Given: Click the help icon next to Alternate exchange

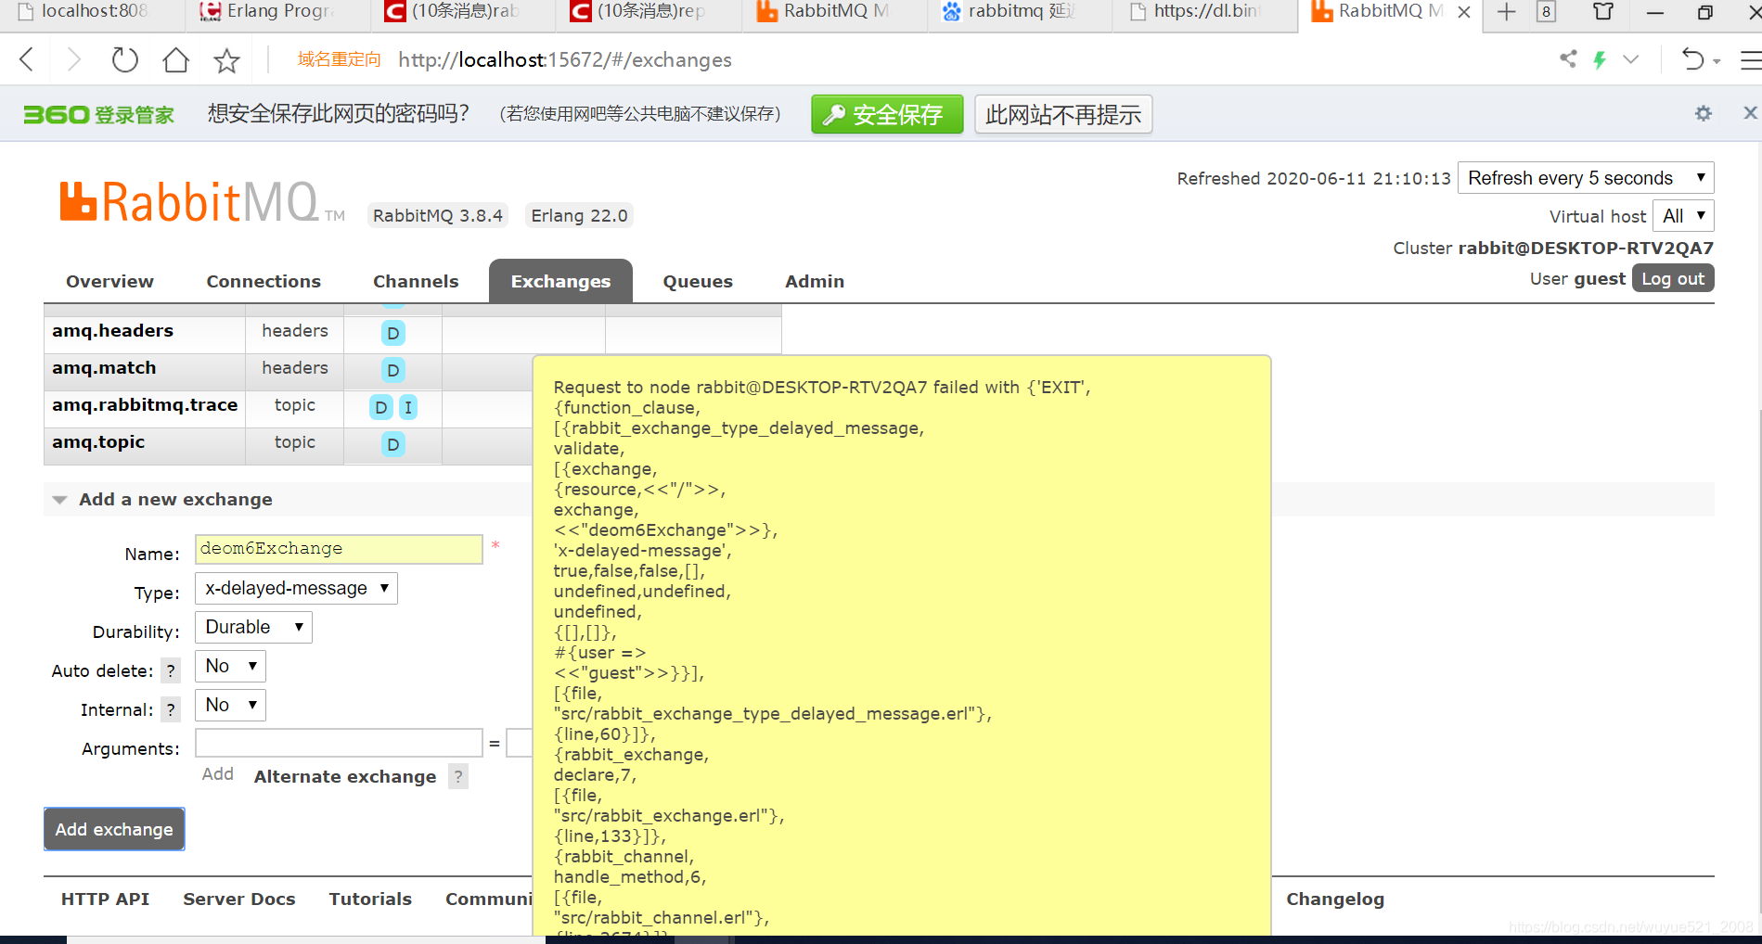Looking at the screenshot, I should [x=457, y=777].
